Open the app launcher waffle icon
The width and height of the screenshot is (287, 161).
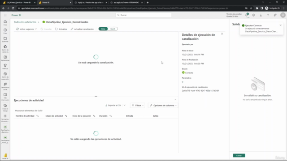[5, 15]
